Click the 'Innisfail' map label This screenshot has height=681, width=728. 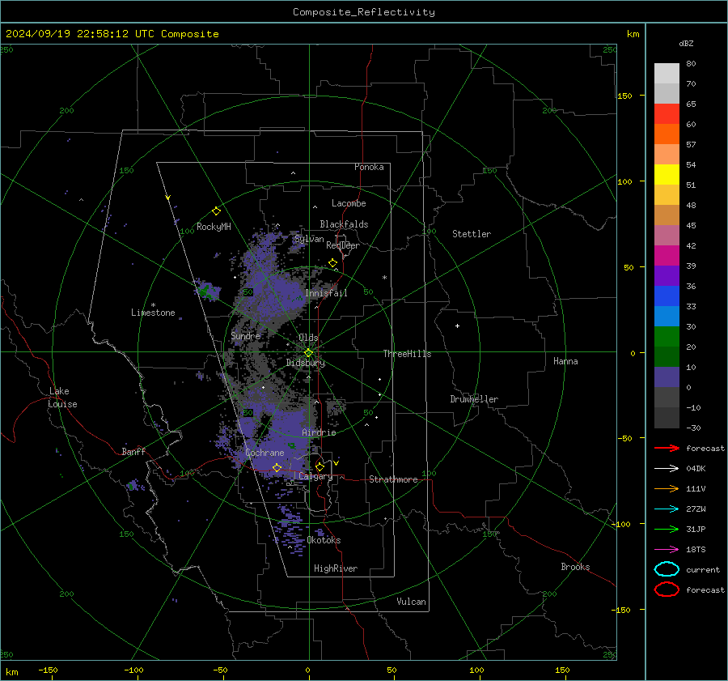pyautogui.click(x=326, y=293)
